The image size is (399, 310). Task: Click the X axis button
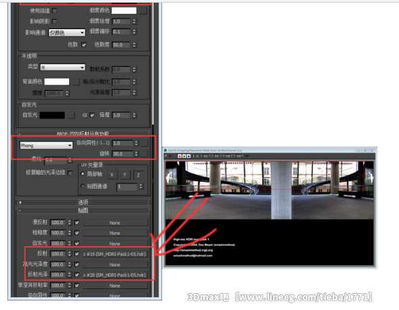point(112,175)
